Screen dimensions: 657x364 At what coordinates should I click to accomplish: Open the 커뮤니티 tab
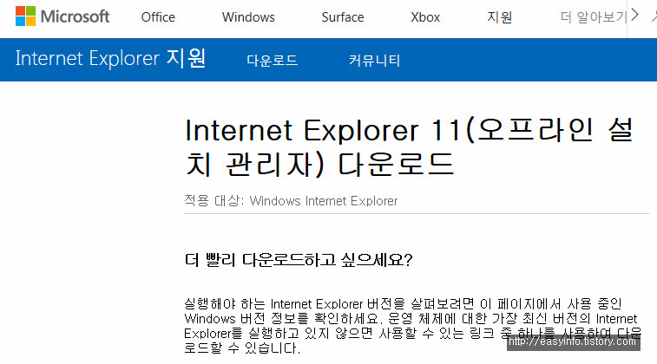pyautogui.click(x=375, y=61)
